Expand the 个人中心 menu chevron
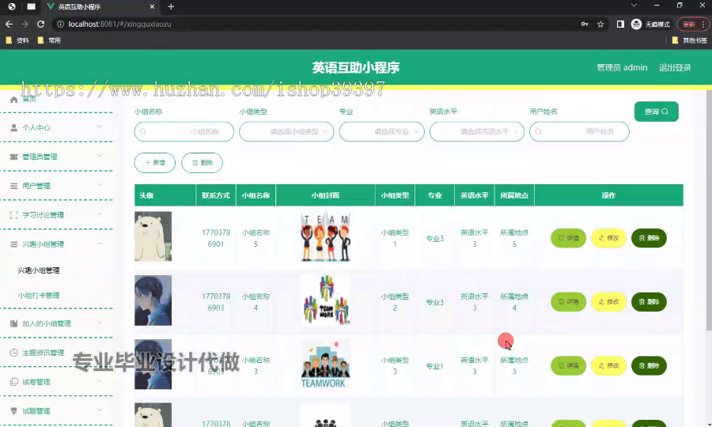The height and width of the screenshot is (427, 712). click(100, 127)
